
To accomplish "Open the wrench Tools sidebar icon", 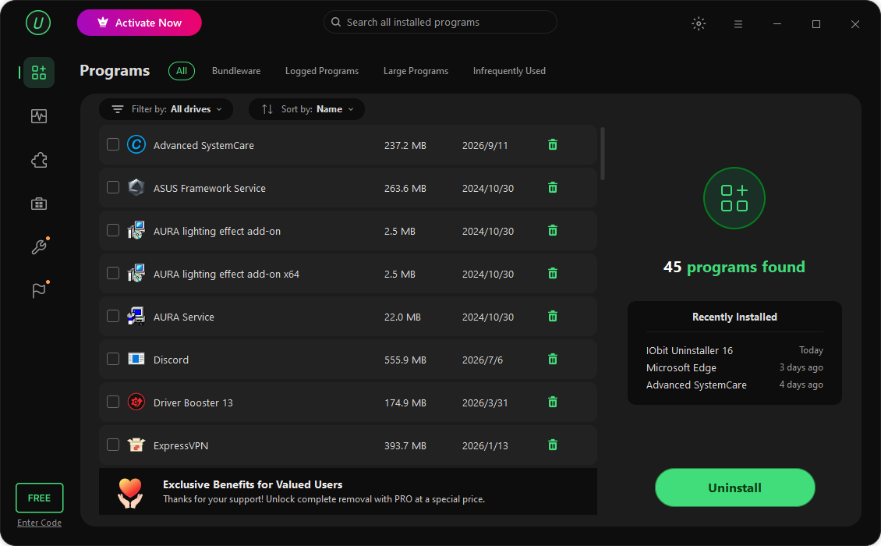I will [x=39, y=246].
